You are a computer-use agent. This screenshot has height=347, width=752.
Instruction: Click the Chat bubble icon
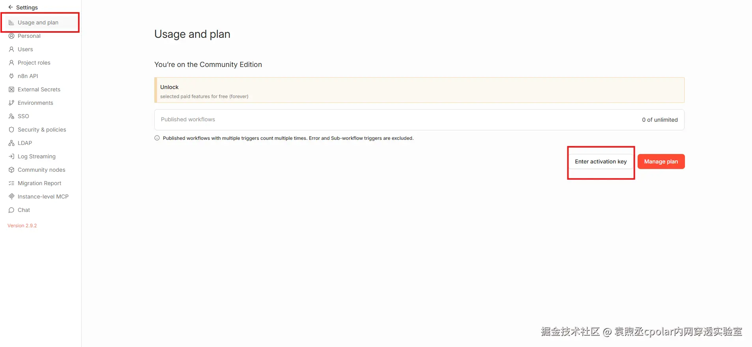click(11, 210)
